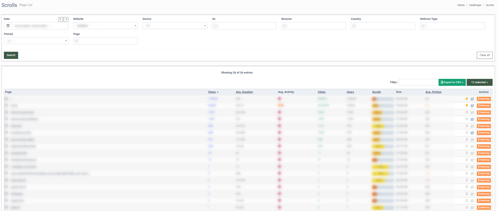The width and height of the screenshot is (498, 211).
Task: Open the calendar icon beside the Date field
Action: tap(8, 26)
